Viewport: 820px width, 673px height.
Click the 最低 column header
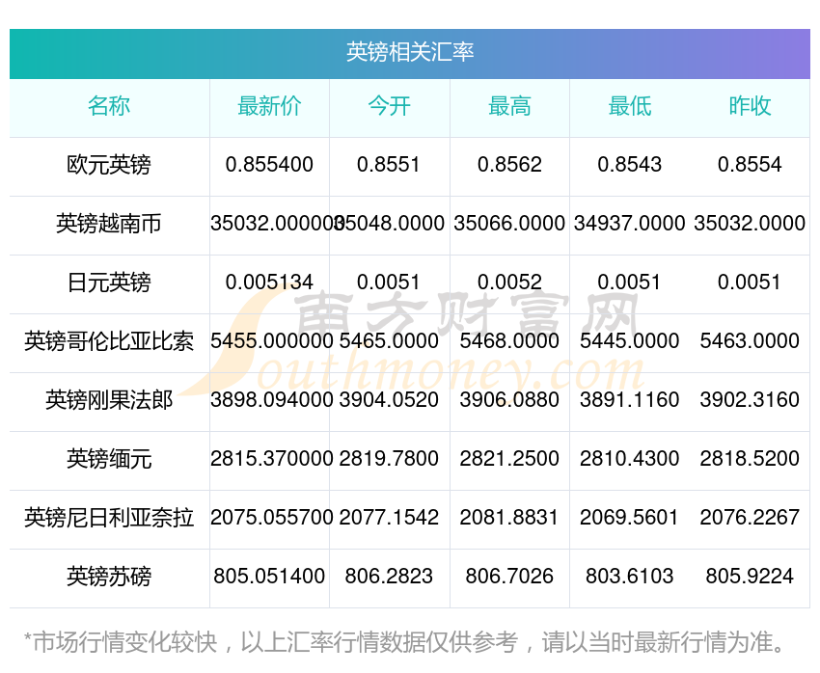(x=630, y=106)
